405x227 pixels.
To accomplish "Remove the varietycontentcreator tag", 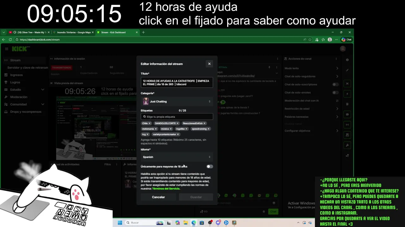I will pos(178,134).
